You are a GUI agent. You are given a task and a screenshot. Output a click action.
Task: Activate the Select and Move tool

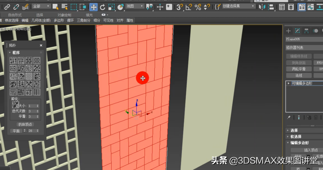[93, 7]
